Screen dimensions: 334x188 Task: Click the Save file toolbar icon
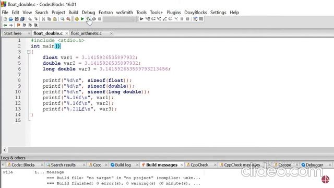(x=17, y=19)
